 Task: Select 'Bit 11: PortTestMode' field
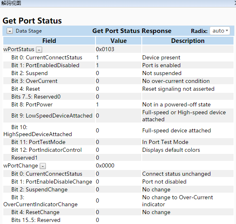(38, 142)
